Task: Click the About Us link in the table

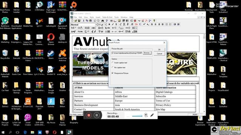Action: (79, 92)
